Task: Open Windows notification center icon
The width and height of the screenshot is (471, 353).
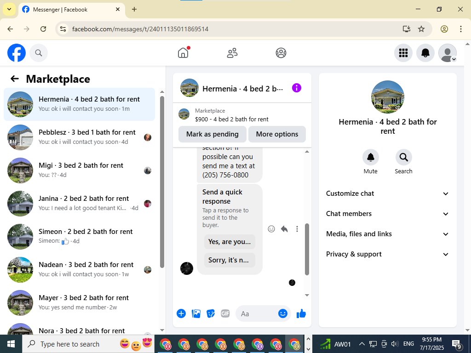Action: (457, 344)
